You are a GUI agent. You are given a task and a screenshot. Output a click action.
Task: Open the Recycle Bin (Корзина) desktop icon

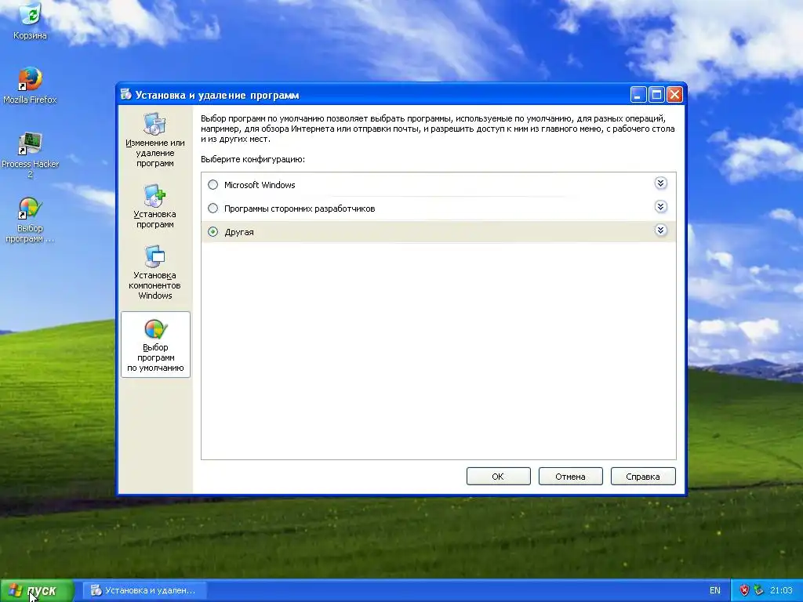click(x=30, y=21)
